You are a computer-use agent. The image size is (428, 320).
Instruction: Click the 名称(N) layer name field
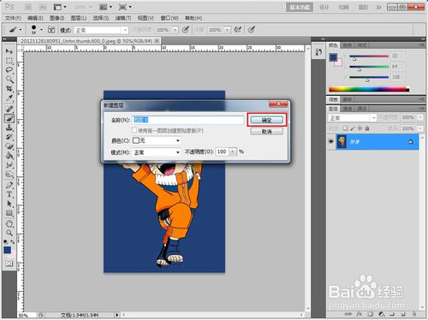[188, 120]
